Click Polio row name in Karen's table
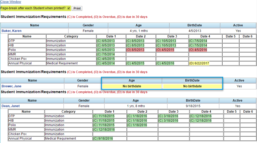This screenshot has width=257, height=143. (12, 50)
